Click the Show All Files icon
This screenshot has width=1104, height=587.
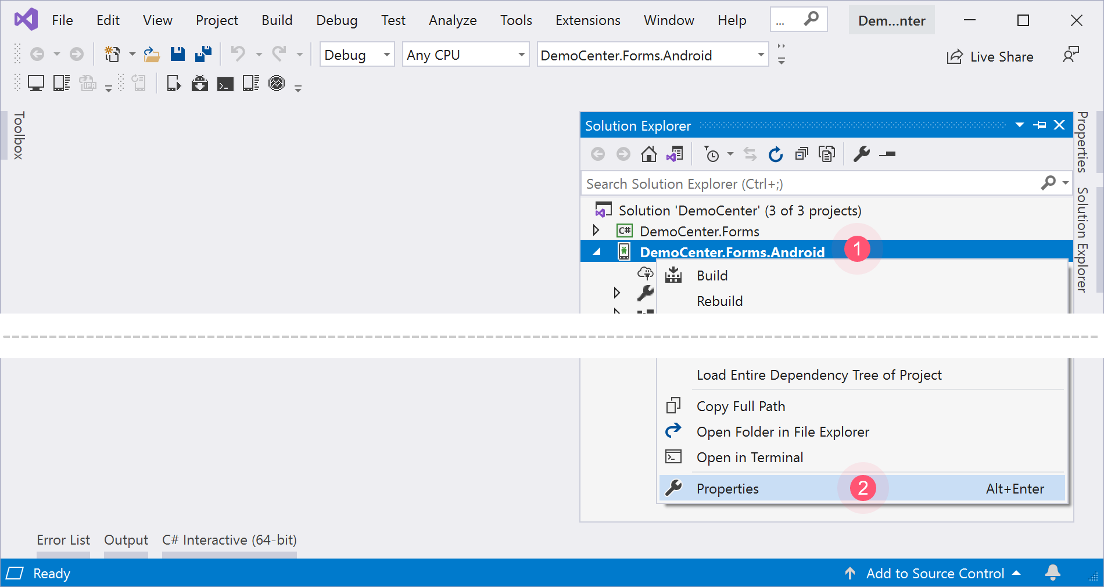click(x=826, y=154)
